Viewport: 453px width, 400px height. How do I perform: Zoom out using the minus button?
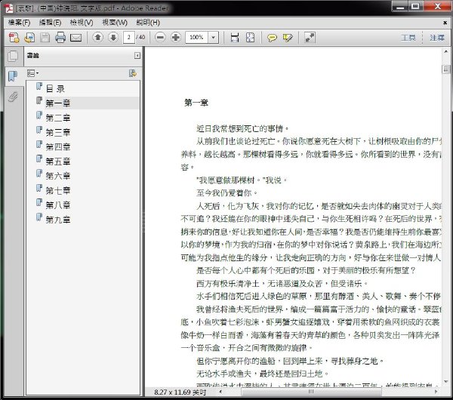160,37
